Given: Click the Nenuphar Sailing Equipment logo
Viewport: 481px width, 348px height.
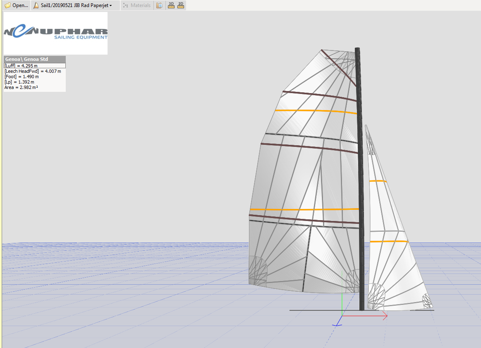Looking at the screenshot, I should click(x=55, y=33).
